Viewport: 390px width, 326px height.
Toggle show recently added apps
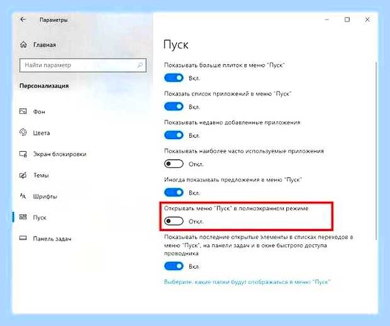(x=174, y=135)
